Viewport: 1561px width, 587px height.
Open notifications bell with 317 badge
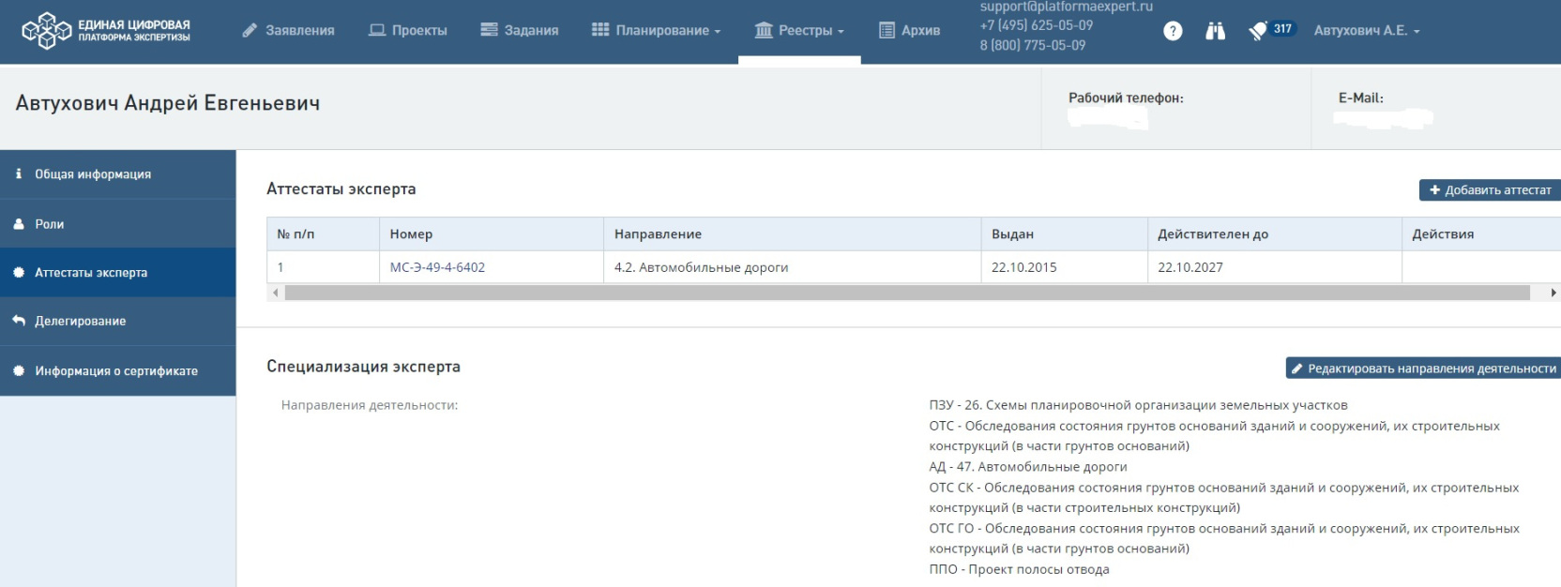(1259, 31)
